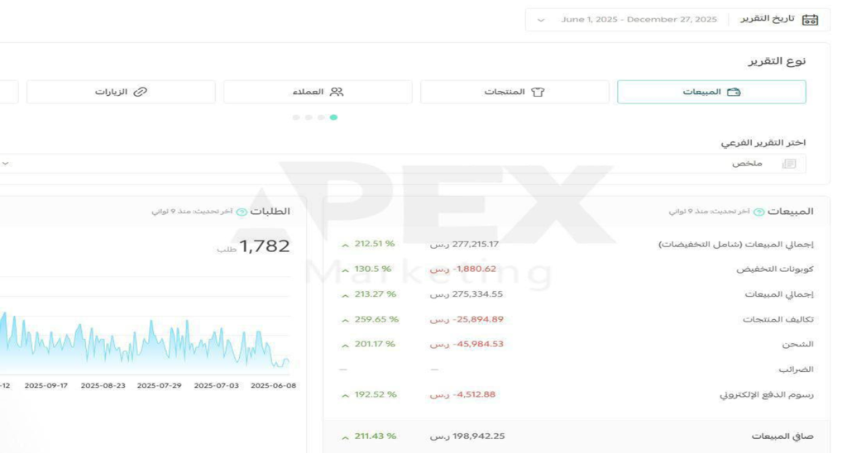847x453 pixels.
Task: Select the المنتجات report type tab
Action: tap(514, 92)
